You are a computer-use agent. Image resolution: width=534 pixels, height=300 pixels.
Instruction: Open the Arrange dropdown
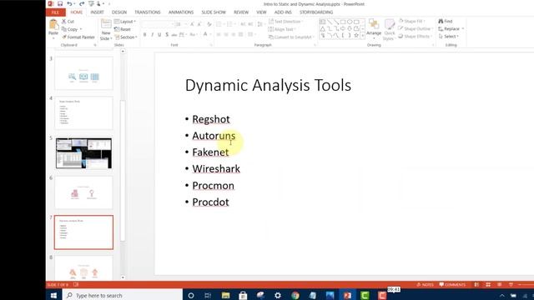coord(374,29)
